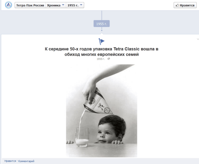Click the small 1955 г. date under headline
This screenshot has height=164, width=199.
100,59
